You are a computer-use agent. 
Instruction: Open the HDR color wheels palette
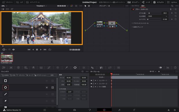pyautogui.click(x=26, y=68)
